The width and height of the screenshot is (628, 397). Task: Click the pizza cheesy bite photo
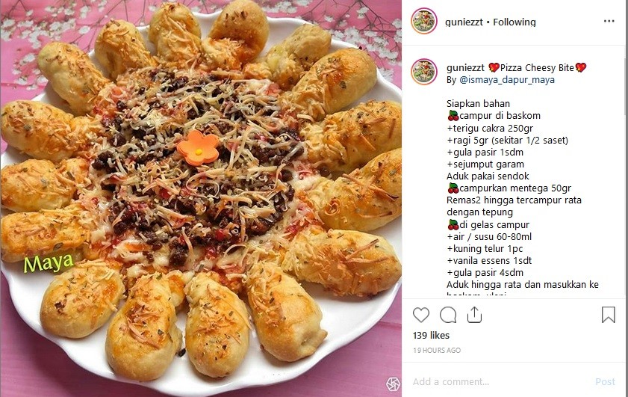coord(201,199)
